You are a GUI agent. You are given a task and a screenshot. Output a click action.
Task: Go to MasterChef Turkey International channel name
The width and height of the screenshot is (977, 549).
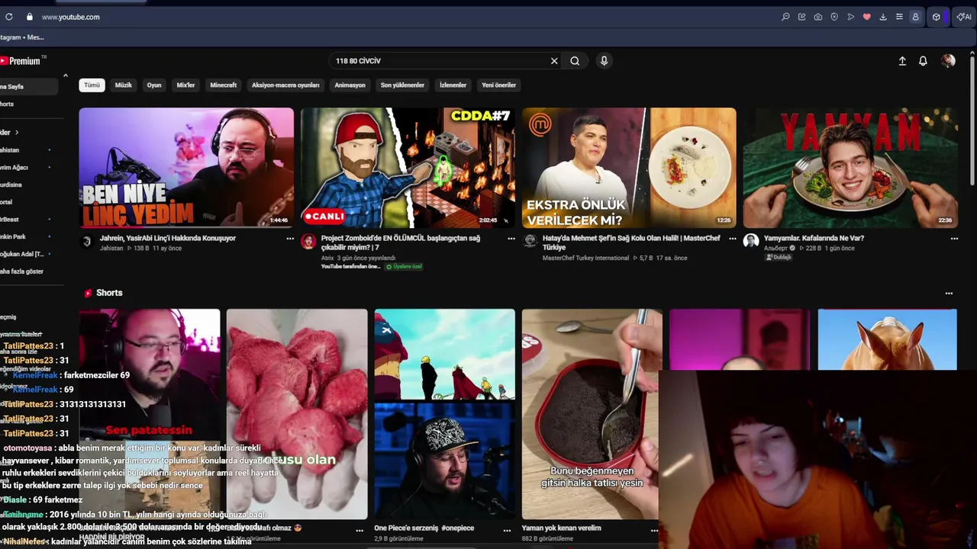coord(586,258)
